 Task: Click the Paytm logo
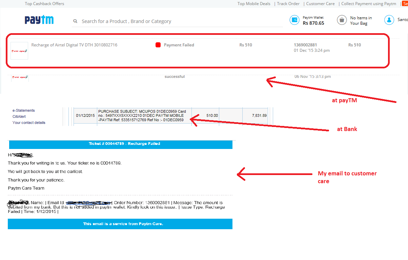pyautogui.click(x=39, y=20)
